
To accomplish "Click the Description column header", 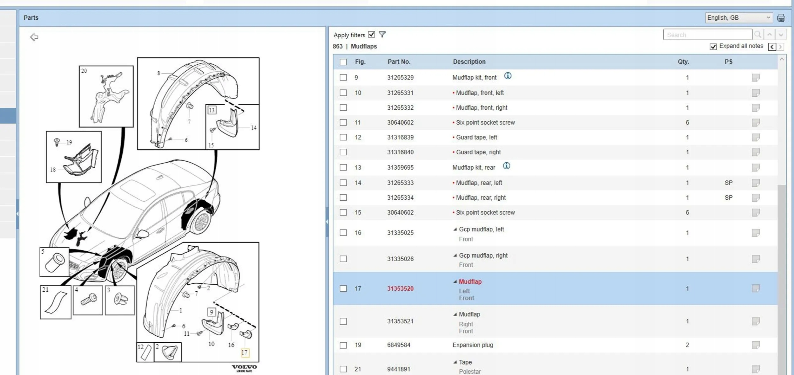I will click(x=469, y=62).
